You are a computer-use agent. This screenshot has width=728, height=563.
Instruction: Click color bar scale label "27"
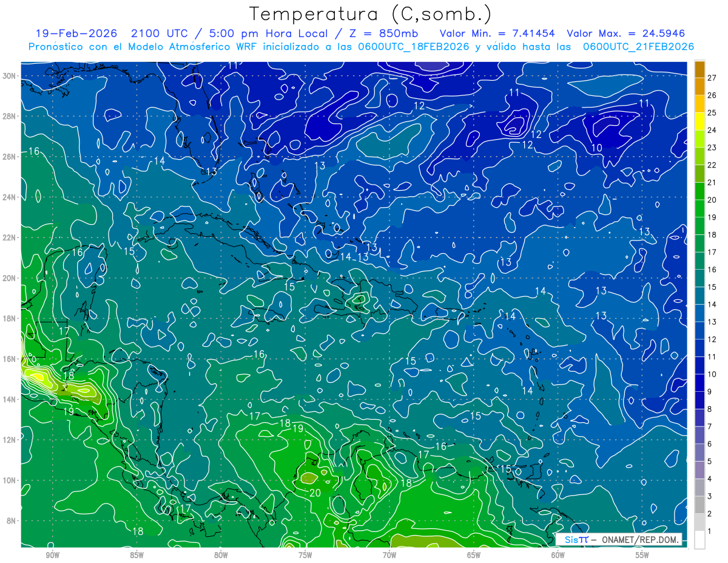point(712,78)
